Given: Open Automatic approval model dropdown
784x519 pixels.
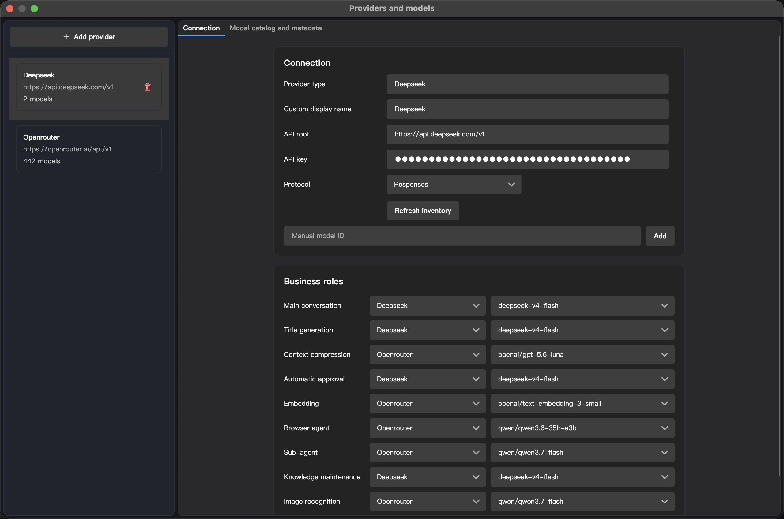Looking at the screenshot, I should coord(582,379).
